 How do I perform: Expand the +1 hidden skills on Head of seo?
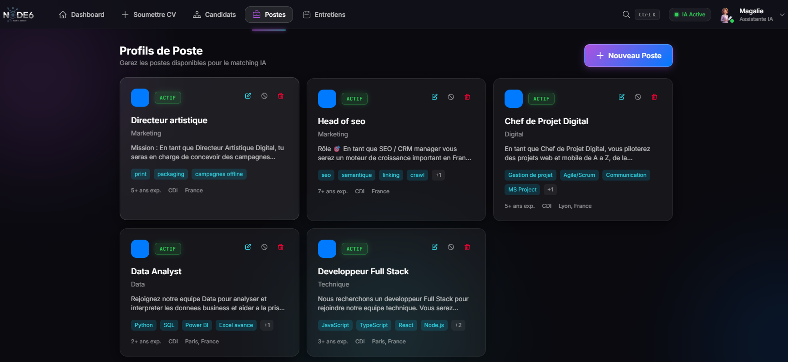tap(438, 175)
